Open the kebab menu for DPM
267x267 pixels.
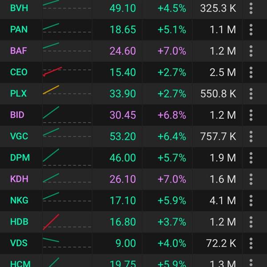(251, 158)
